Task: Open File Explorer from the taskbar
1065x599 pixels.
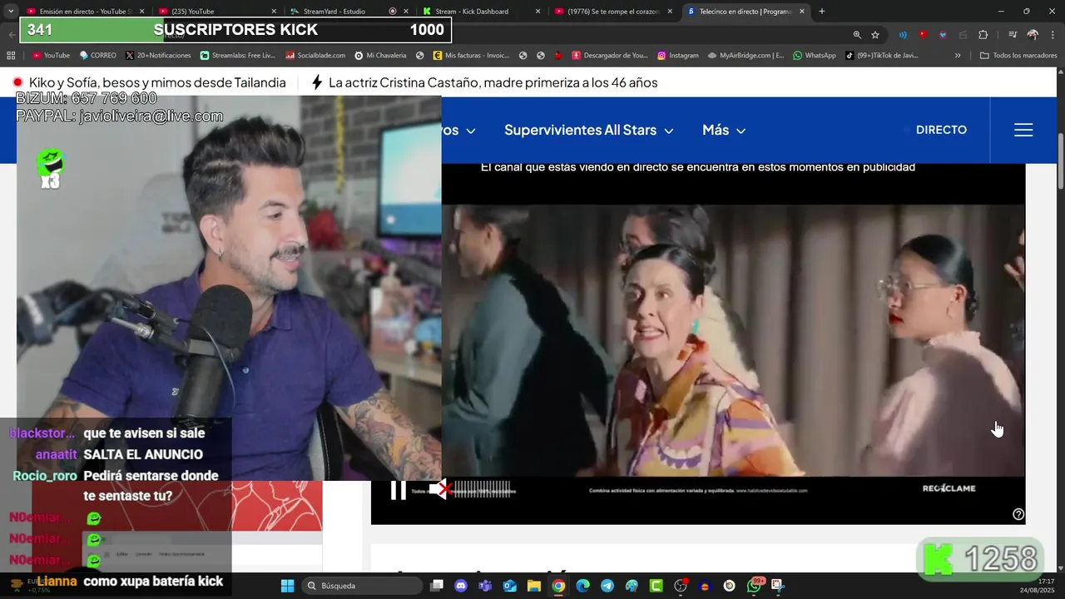Action: (x=534, y=586)
